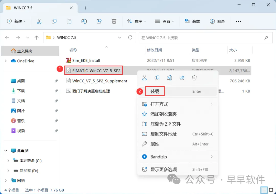
Task: Click the 装载 mount button in the toolbar
Action: click(192, 21)
